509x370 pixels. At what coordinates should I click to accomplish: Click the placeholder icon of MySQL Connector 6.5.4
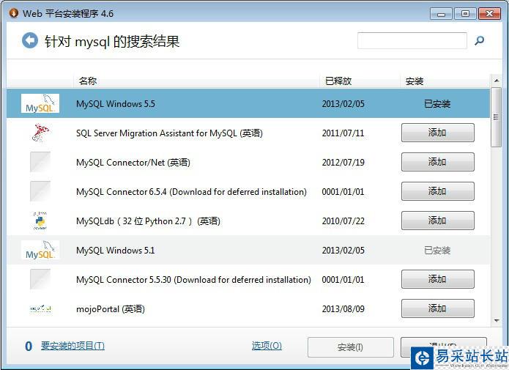tap(40, 191)
